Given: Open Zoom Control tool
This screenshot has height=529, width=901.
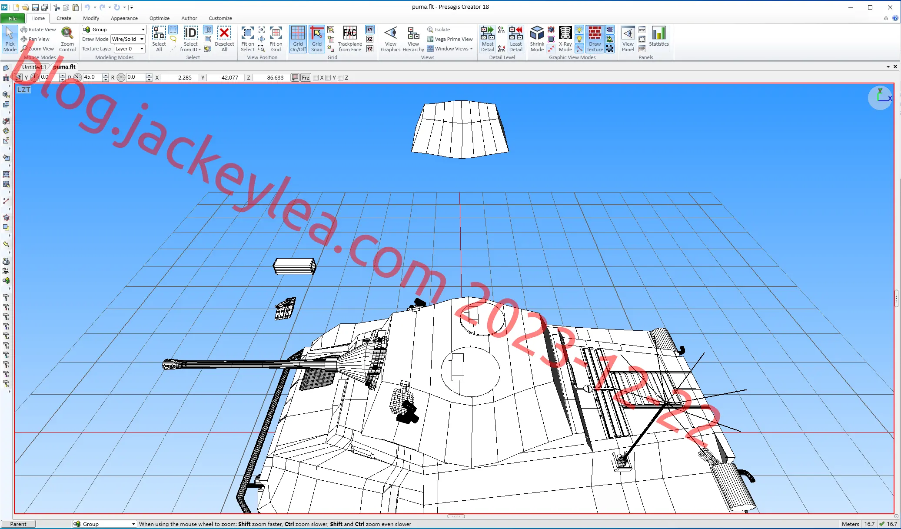Looking at the screenshot, I should click(x=67, y=39).
